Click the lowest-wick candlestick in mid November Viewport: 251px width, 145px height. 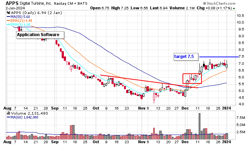[x=154, y=96]
